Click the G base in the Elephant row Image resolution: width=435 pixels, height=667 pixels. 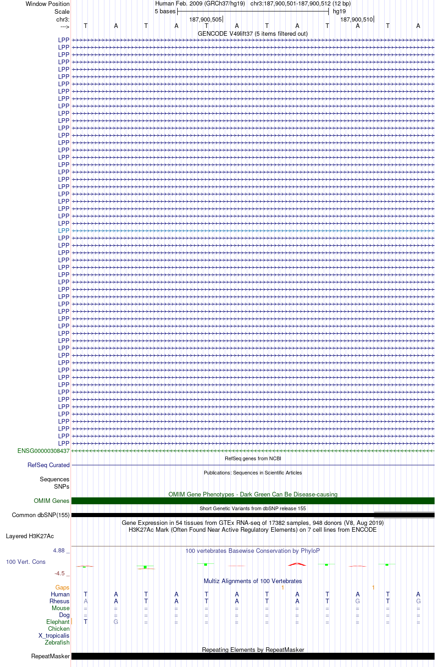tap(116, 622)
